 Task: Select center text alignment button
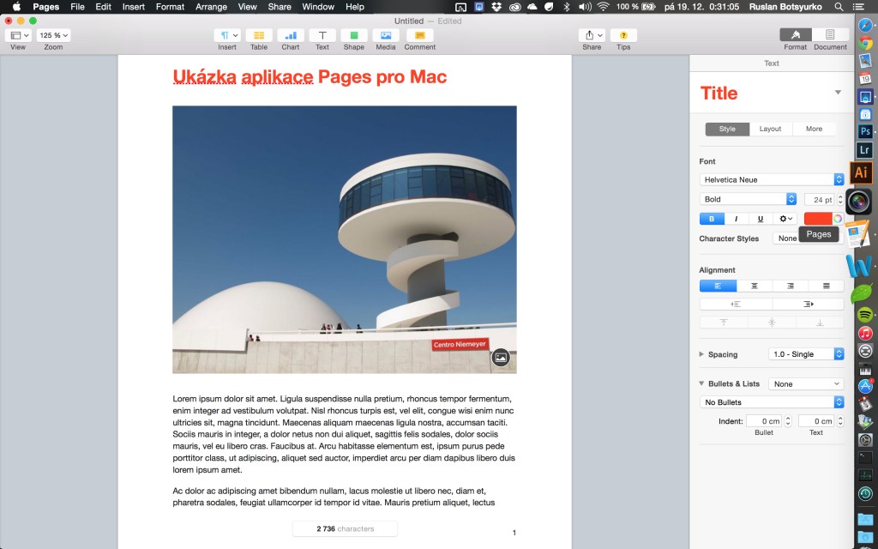pos(755,286)
